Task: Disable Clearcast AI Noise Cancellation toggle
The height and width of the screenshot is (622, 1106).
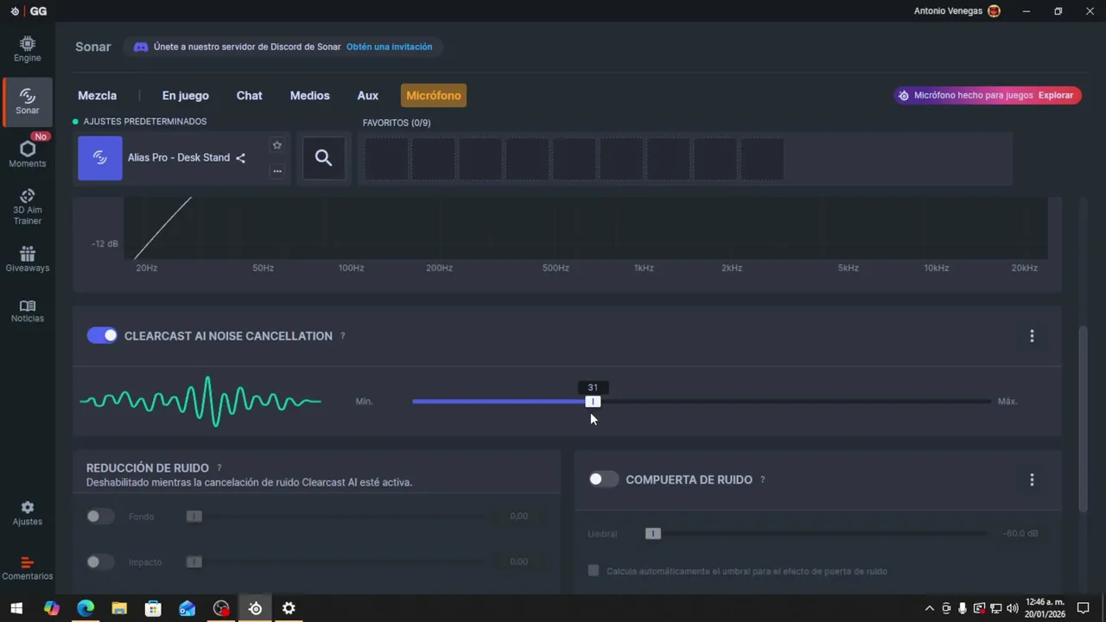Action: [x=102, y=335]
